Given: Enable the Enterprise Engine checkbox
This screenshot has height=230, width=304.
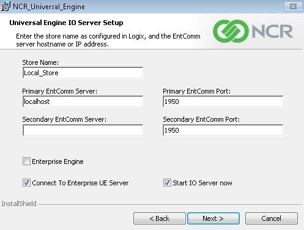Looking at the screenshot, I should [26, 161].
